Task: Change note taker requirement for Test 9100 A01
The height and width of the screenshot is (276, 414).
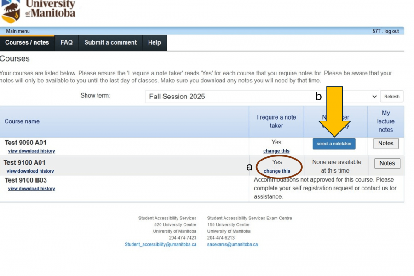Action: 277,171
